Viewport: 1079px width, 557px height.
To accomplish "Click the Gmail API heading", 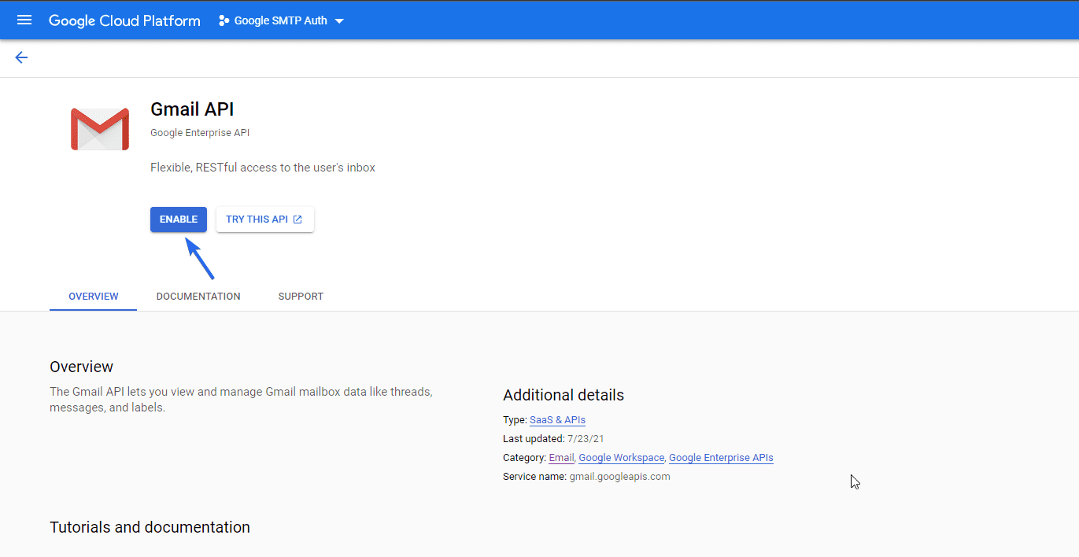I will tap(192, 109).
